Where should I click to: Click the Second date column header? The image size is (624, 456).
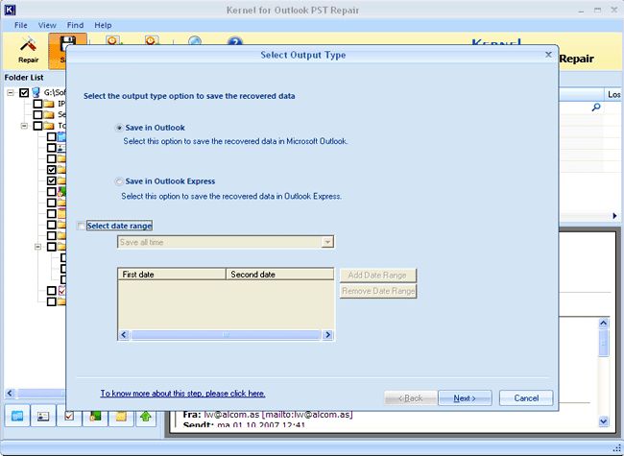[279, 275]
